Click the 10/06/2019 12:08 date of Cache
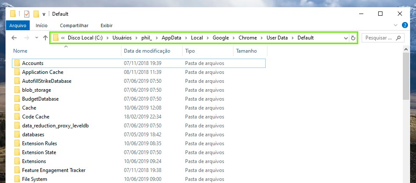This screenshot has width=416, height=183. [143, 108]
